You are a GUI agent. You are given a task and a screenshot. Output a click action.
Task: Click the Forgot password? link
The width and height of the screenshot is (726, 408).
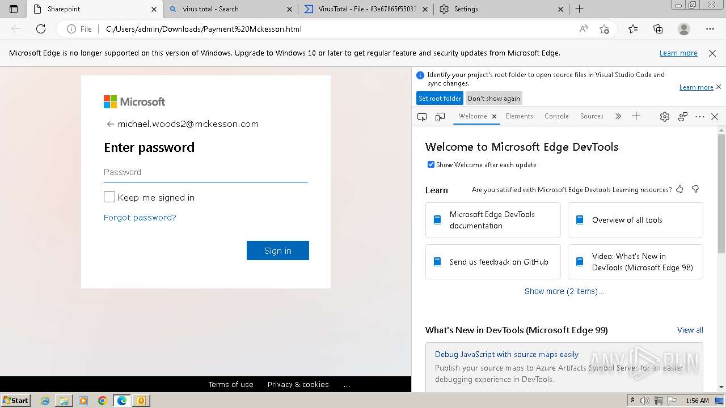140,218
